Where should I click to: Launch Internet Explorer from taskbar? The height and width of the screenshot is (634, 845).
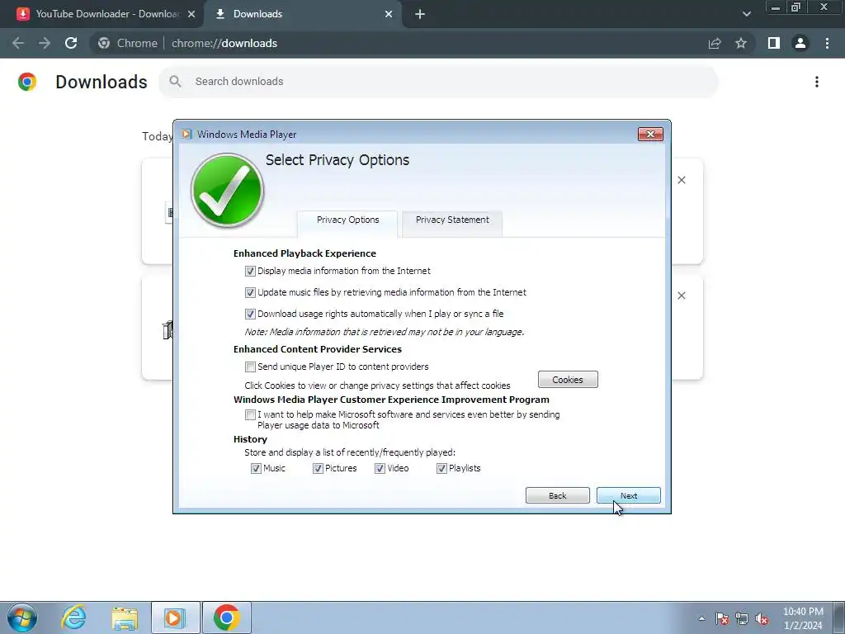click(x=73, y=617)
